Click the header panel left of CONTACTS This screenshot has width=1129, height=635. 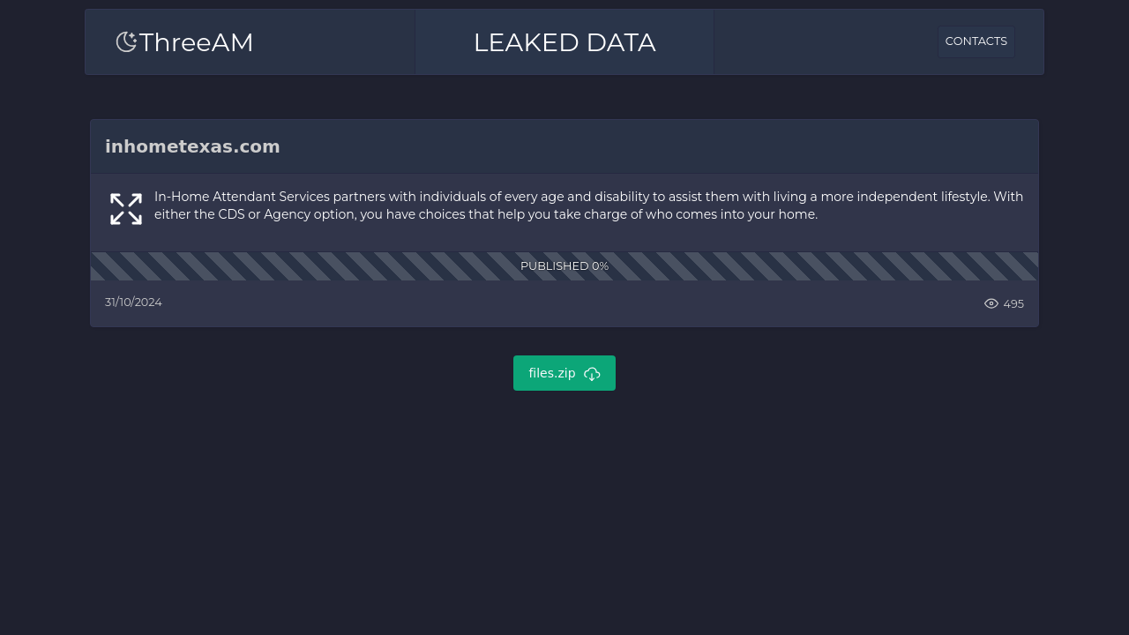[825, 42]
